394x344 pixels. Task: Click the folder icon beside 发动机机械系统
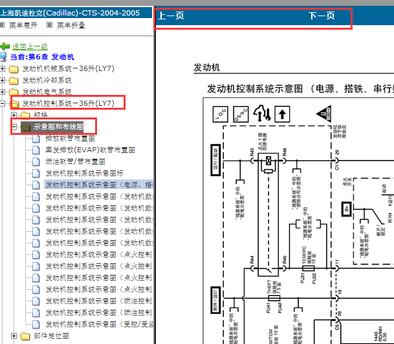[14, 69]
